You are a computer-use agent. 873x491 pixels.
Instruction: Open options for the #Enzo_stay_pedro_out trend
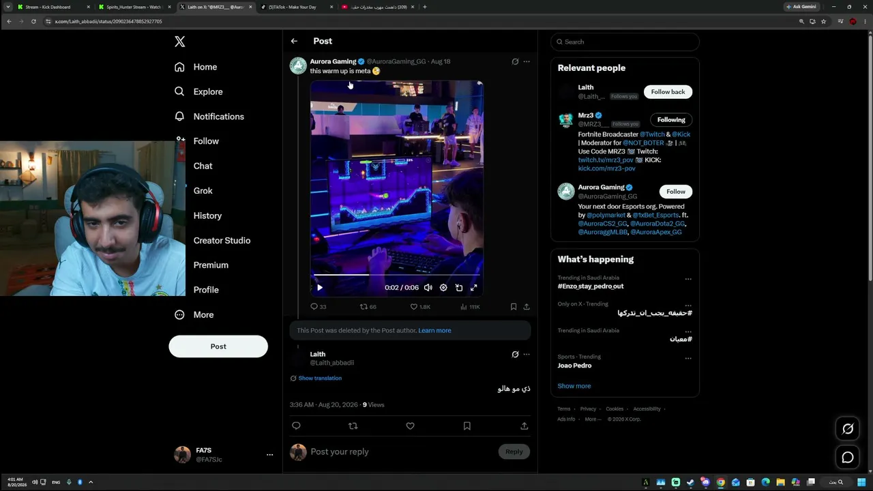[688, 279]
